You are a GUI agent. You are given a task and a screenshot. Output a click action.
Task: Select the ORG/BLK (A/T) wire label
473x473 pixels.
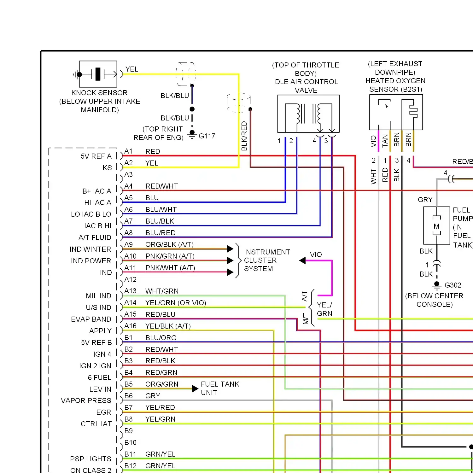(169, 244)
